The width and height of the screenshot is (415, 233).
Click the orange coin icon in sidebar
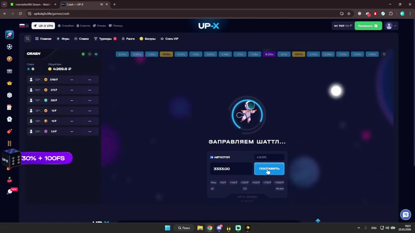pyautogui.click(x=9, y=59)
